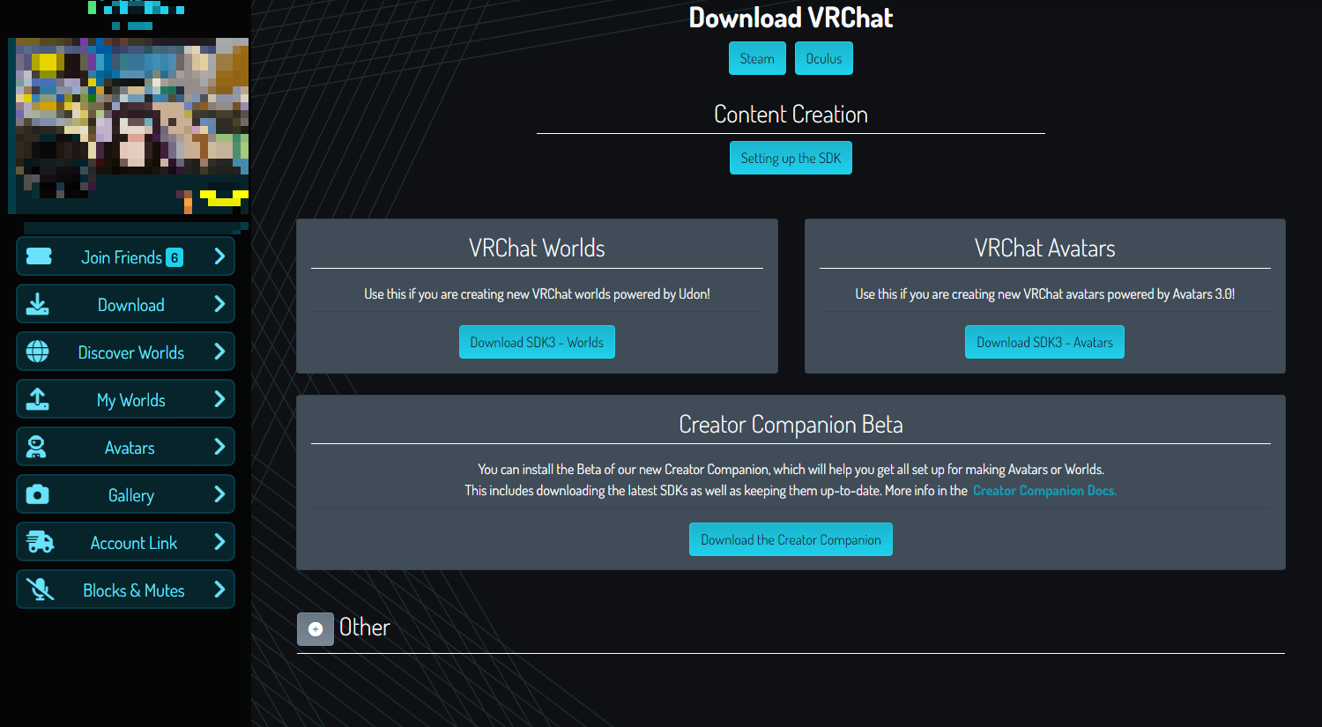Image resolution: width=1322 pixels, height=727 pixels.
Task: Click the Download row chevron arrow
Action: (219, 304)
